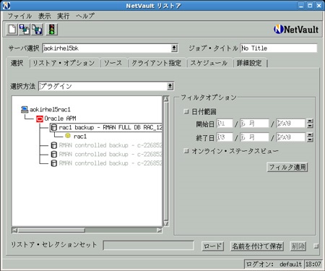Click the ログオン: default status entry
The width and height of the screenshot is (325, 271).
[274, 264]
